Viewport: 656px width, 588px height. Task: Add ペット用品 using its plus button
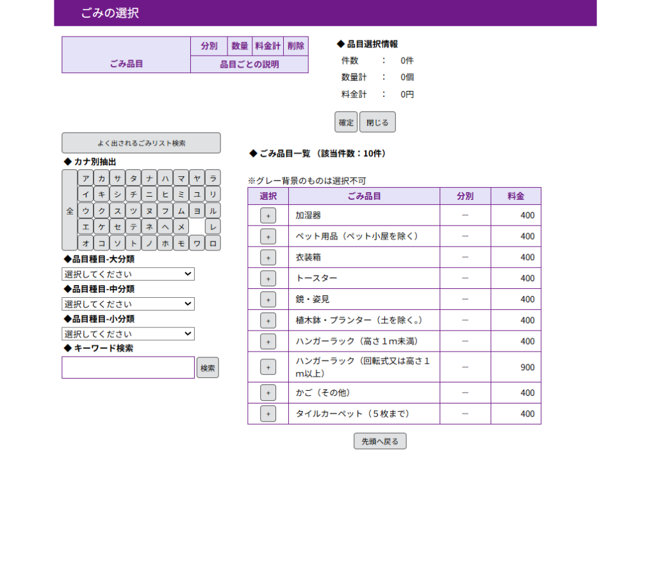pyautogui.click(x=268, y=236)
